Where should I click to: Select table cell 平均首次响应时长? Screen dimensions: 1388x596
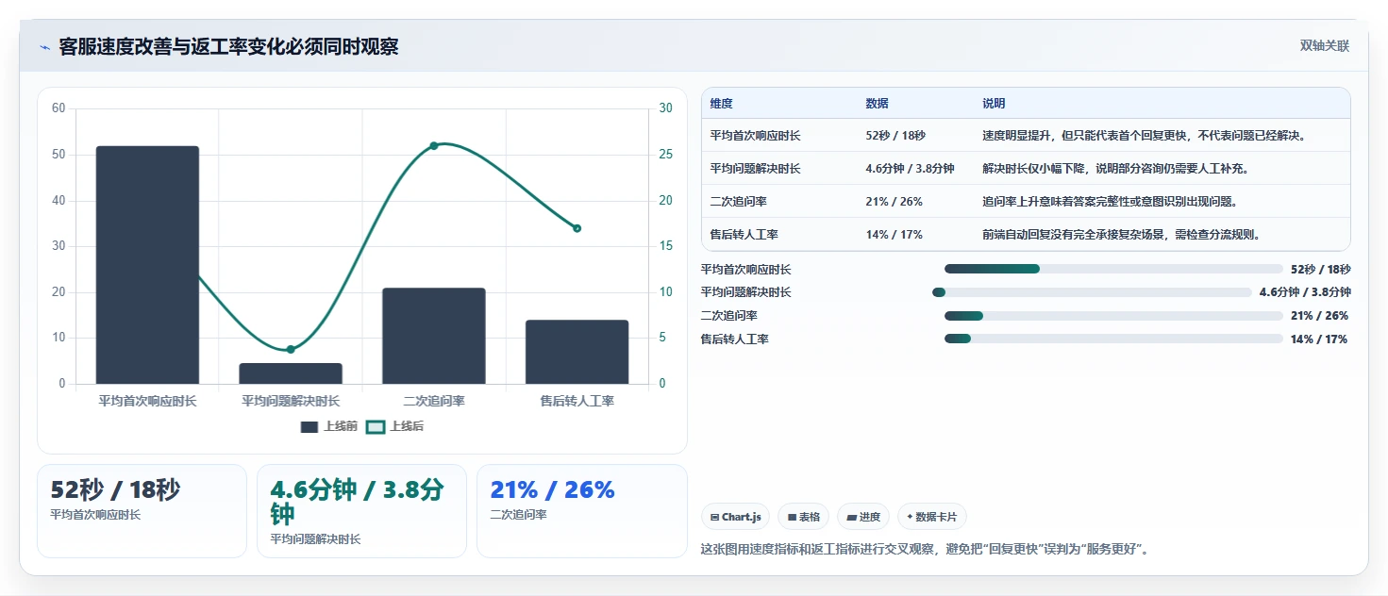pyautogui.click(x=755, y=136)
